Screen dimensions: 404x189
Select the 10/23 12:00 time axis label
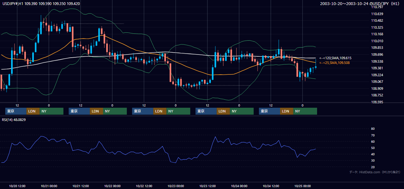click(208, 186)
